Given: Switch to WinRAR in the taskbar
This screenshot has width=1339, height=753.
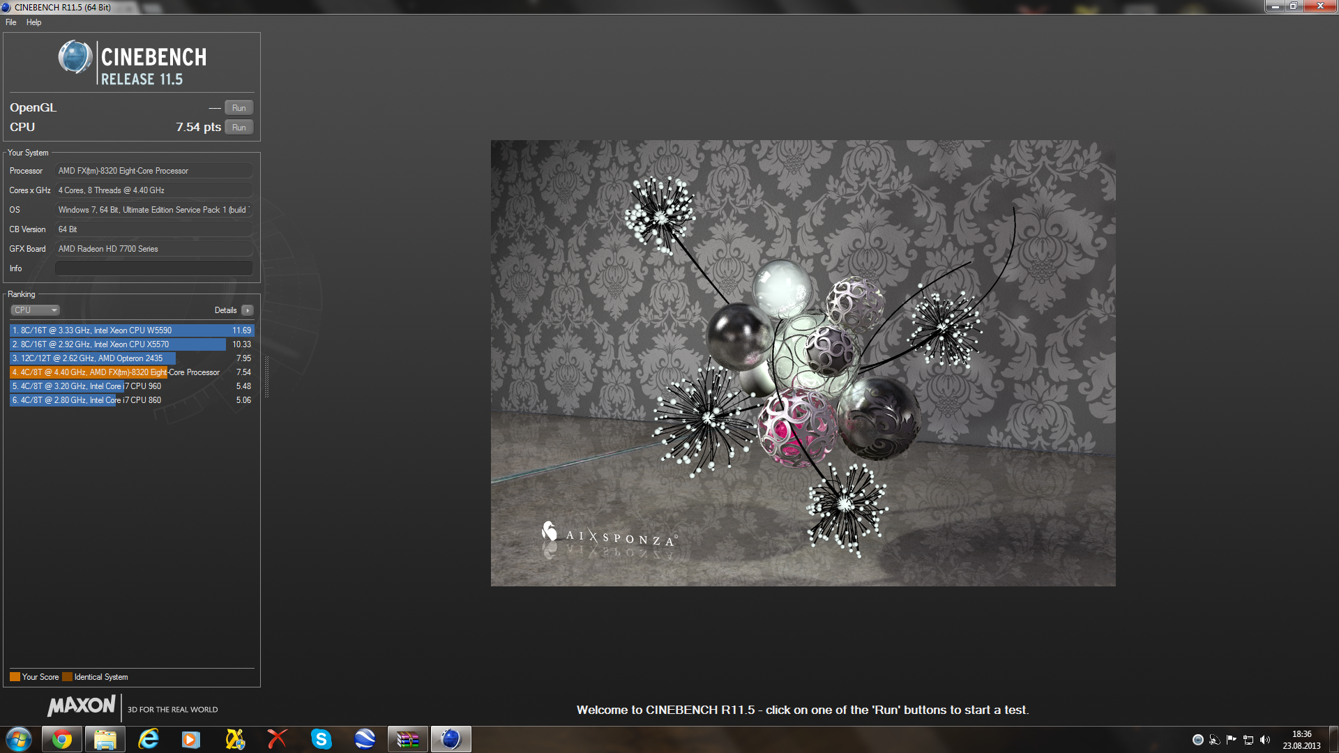Looking at the screenshot, I should click(x=408, y=739).
